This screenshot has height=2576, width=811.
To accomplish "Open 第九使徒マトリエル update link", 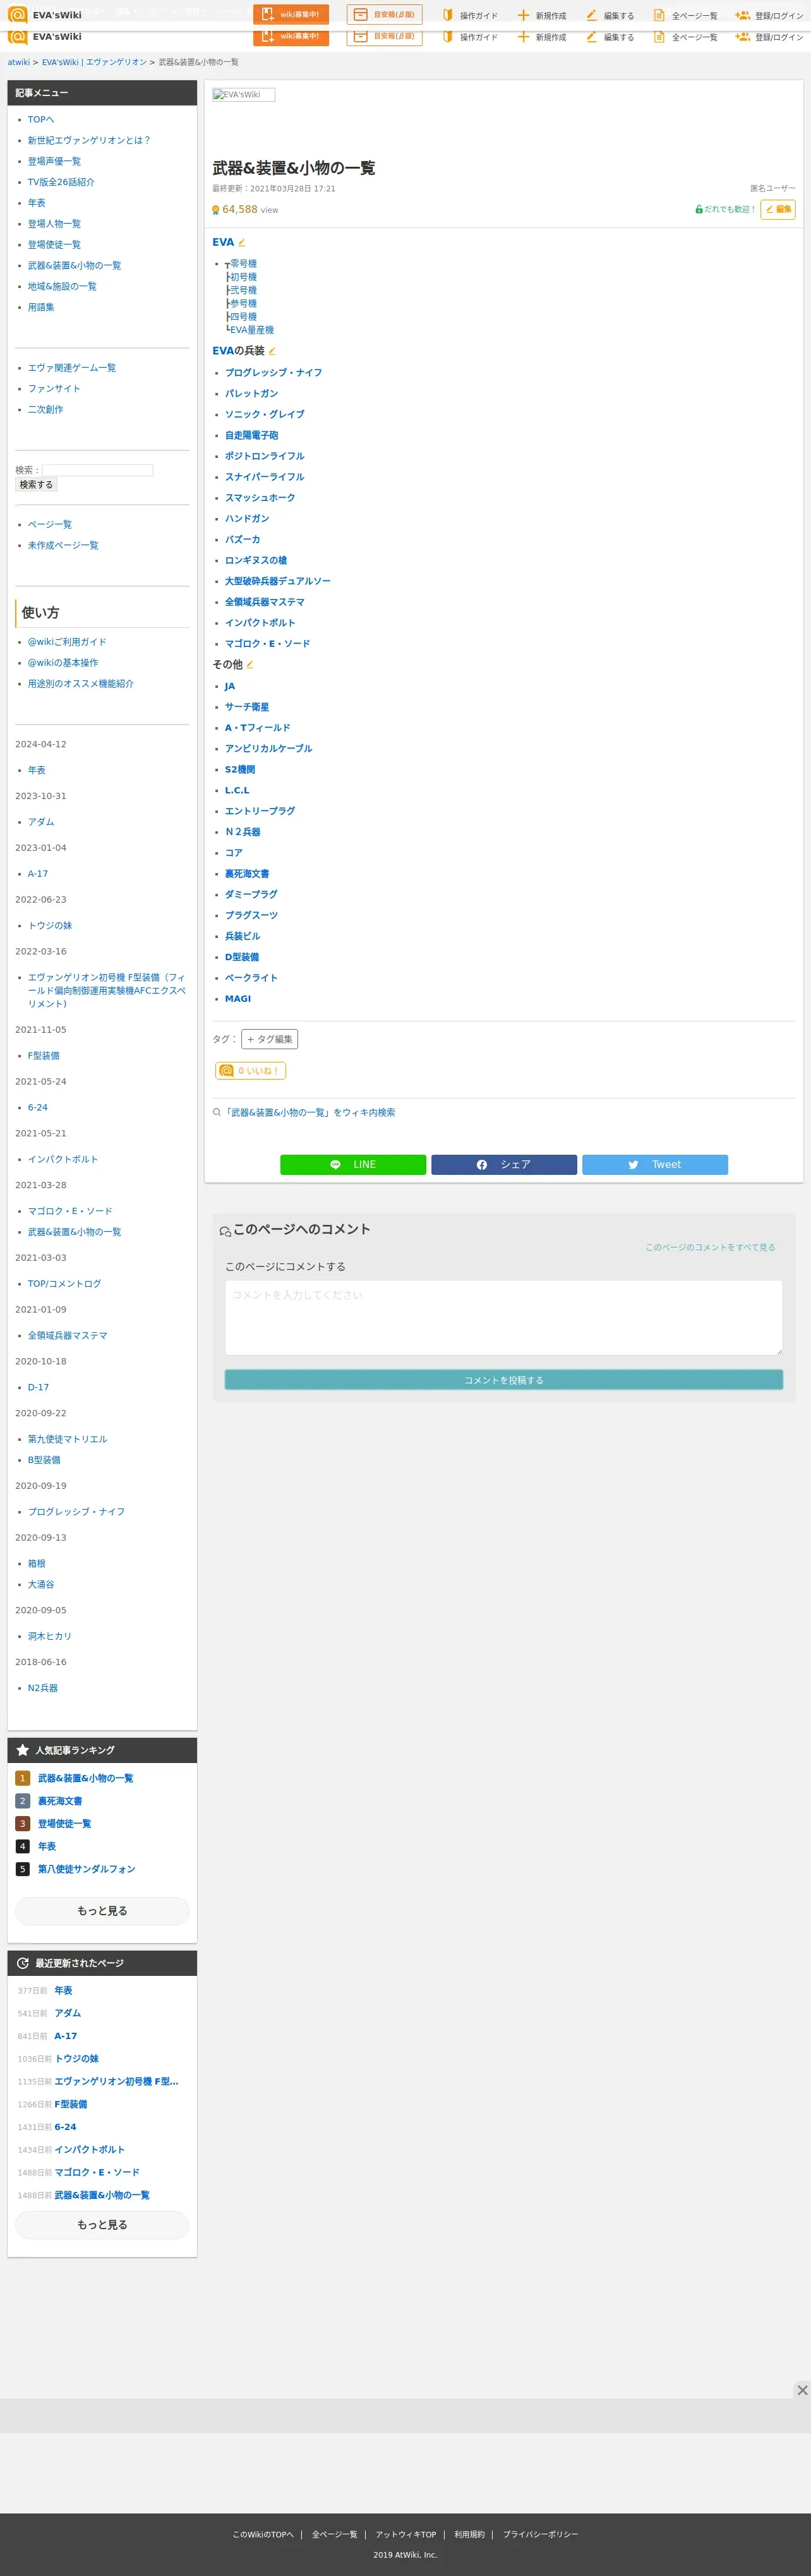I will point(67,1440).
